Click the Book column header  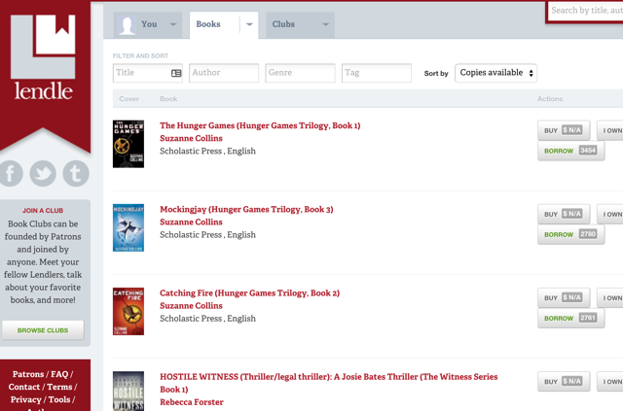click(168, 99)
